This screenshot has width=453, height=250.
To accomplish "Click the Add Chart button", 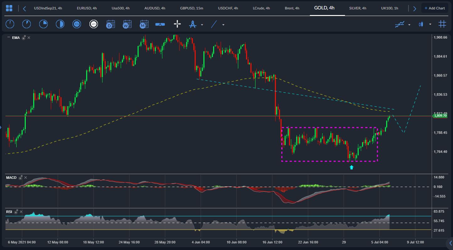I will [x=435, y=8].
